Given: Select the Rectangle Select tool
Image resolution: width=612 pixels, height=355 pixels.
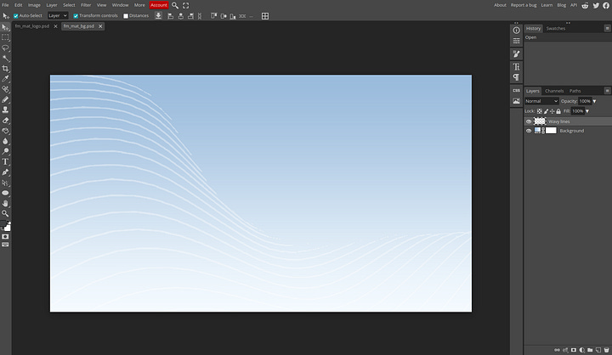Looking at the screenshot, I should click(5, 37).
